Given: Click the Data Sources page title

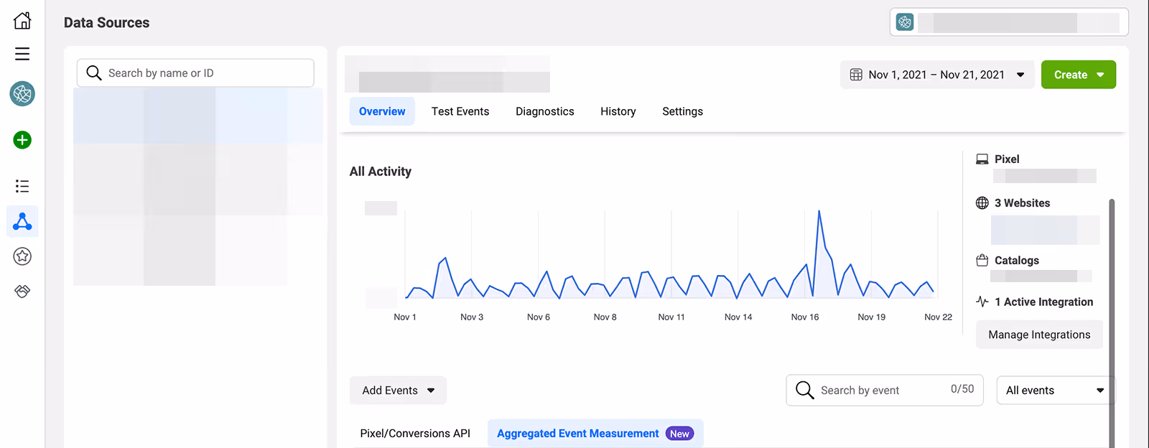Looking at the screenshot, I should [x=106, y=23].
